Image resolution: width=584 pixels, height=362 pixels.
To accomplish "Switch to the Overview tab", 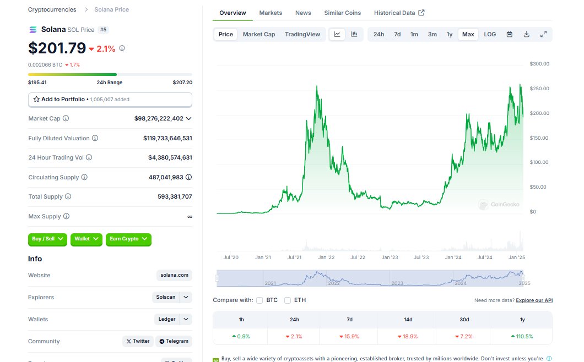I will point(233,13).
